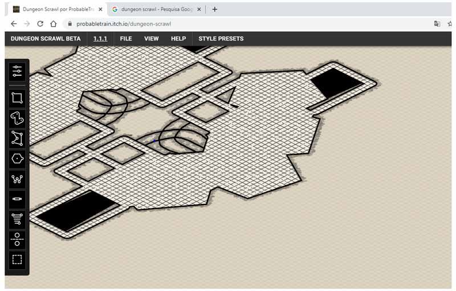Viewport: 456px width, 291px height.
Task: Select the polygon vertex drawing tool
Action: click(17, 138)
